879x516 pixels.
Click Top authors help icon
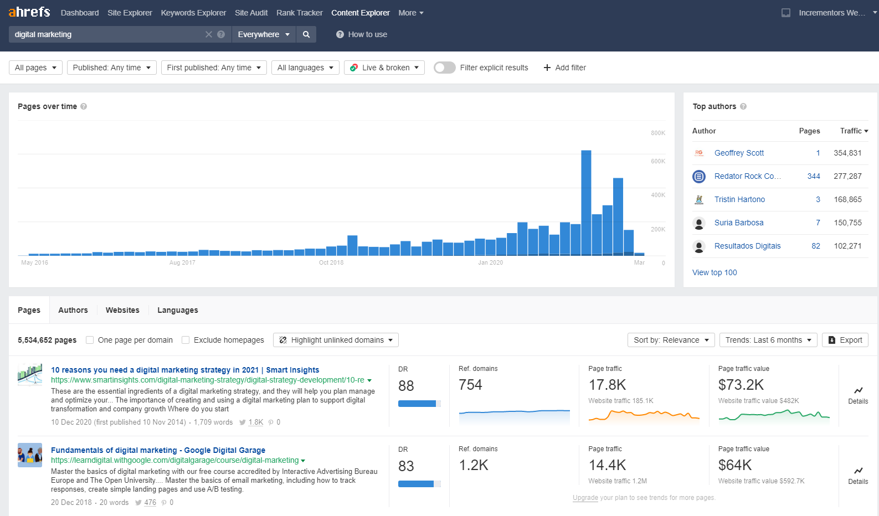tap(743, 106)
